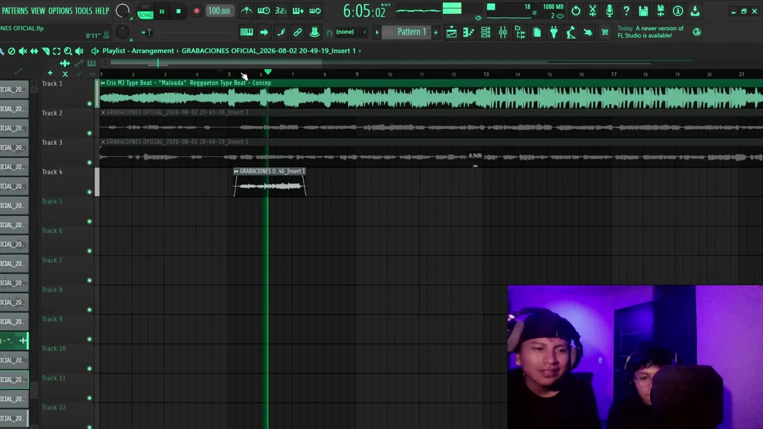Open the Malvada audio clip menu
This screenshot has height=429, width=763.
tap(103, 83)
